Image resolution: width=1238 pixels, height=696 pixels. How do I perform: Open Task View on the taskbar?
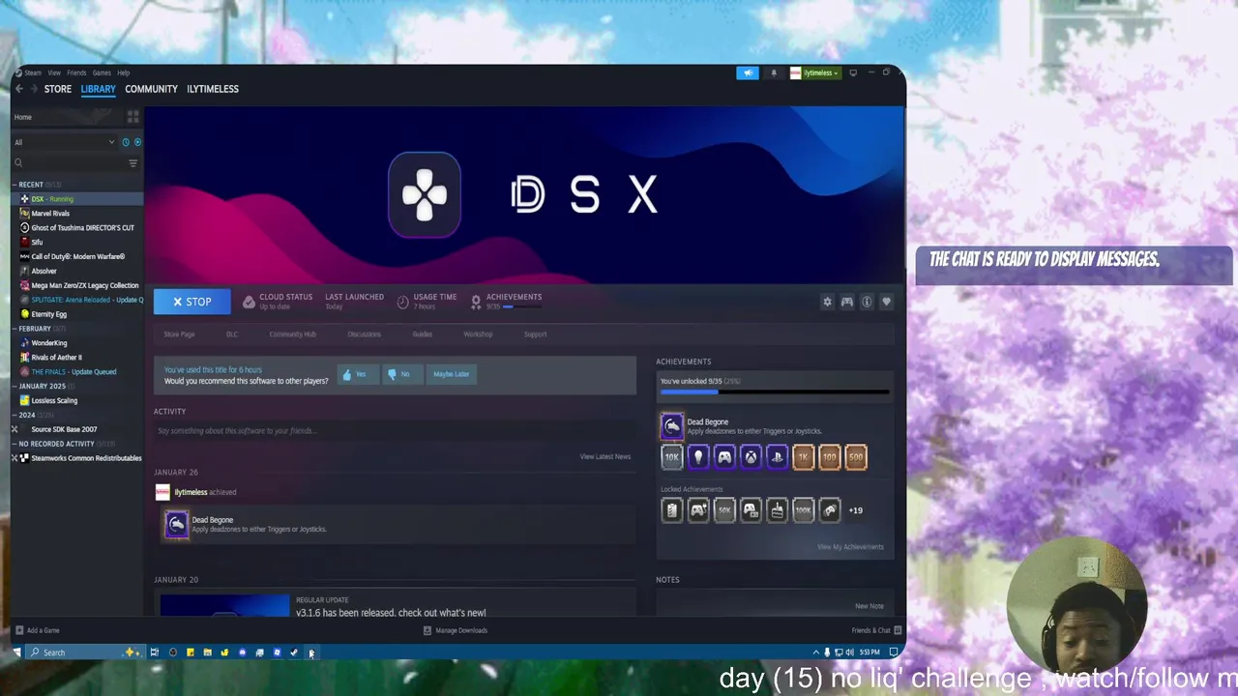(154, 652)
